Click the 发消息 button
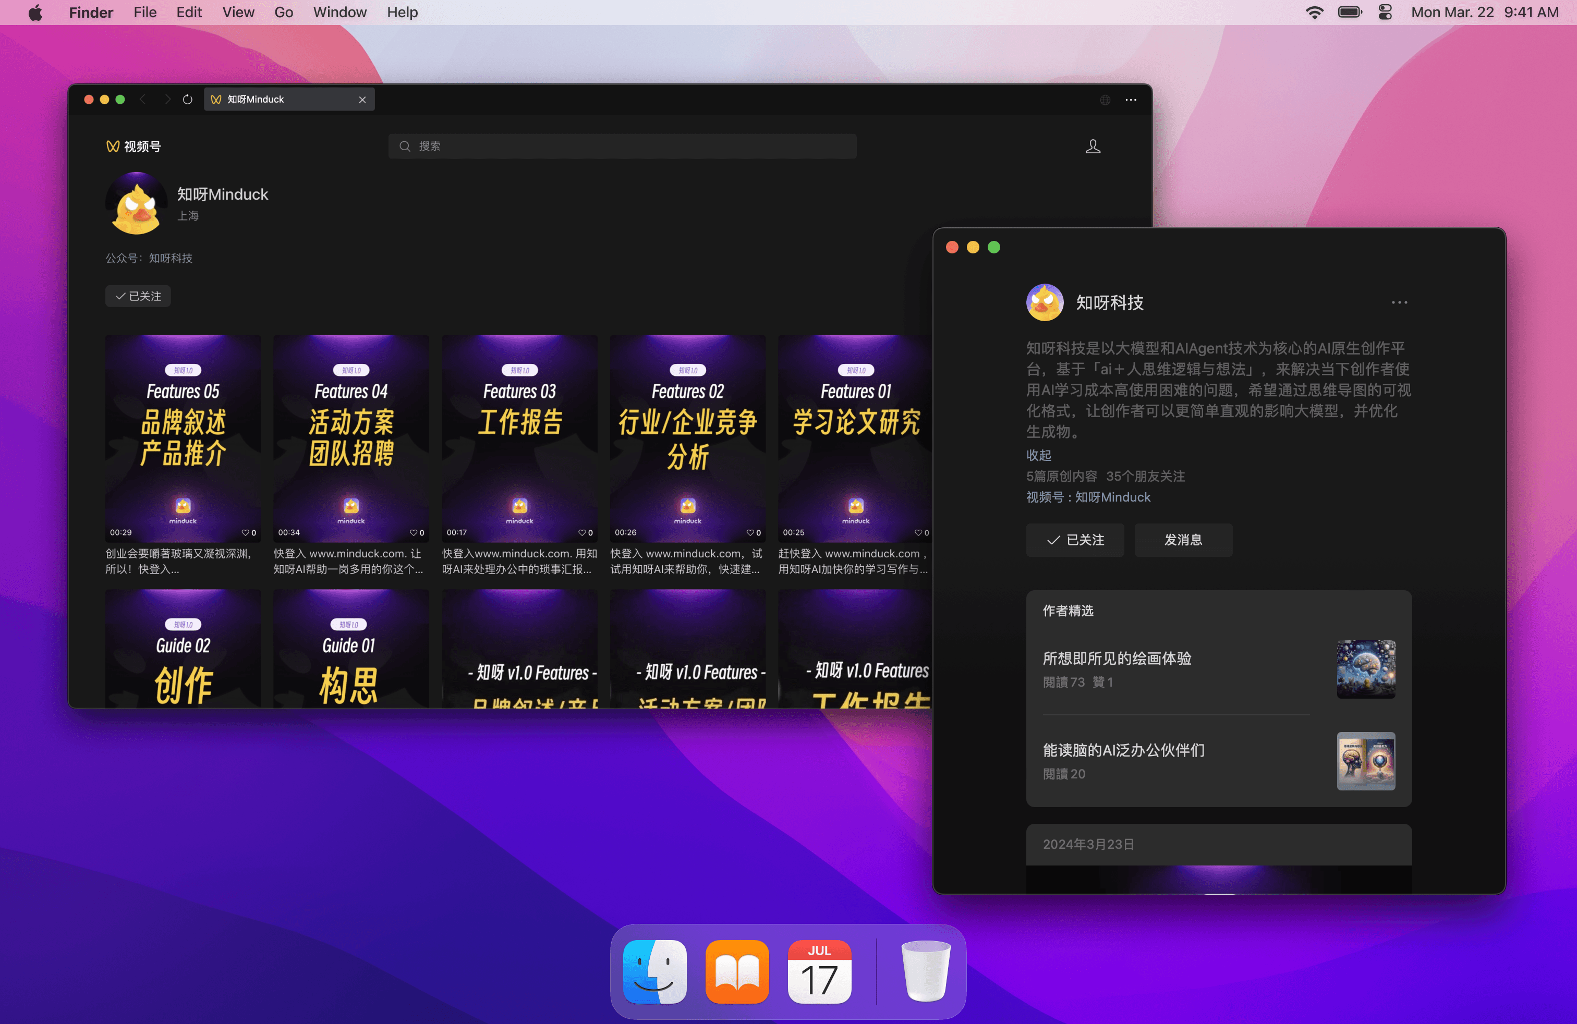The image size is (1577, 1024). (x=1183, y=540)
